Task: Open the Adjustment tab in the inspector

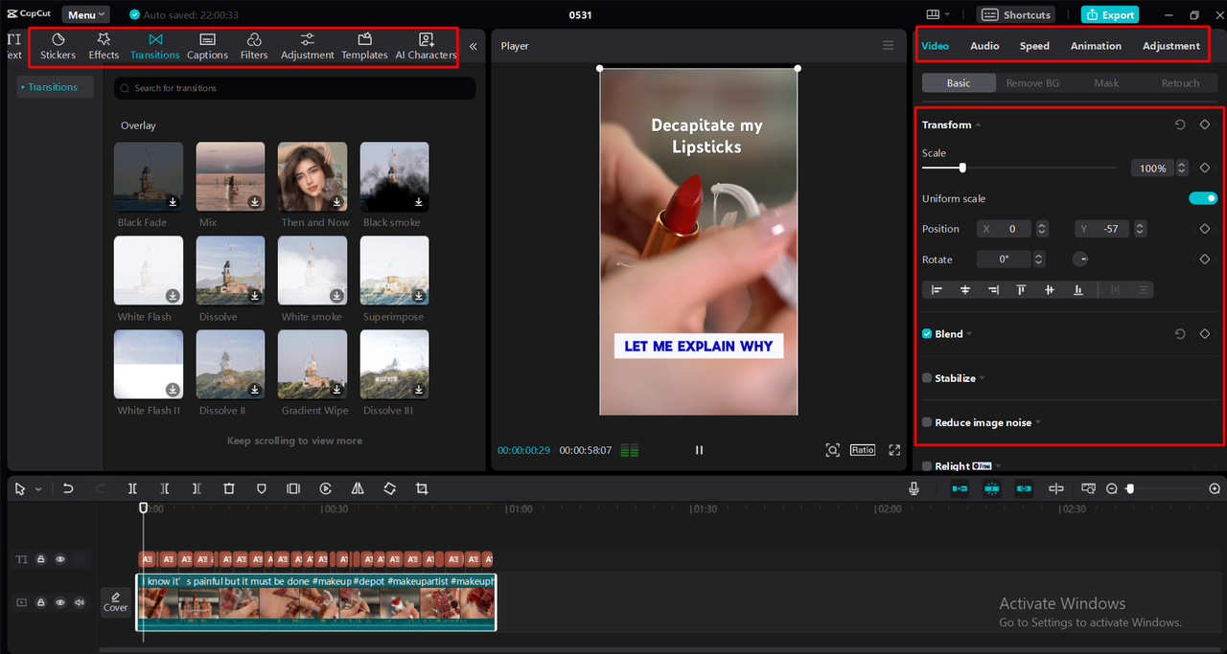Action: click(1170, 46)
